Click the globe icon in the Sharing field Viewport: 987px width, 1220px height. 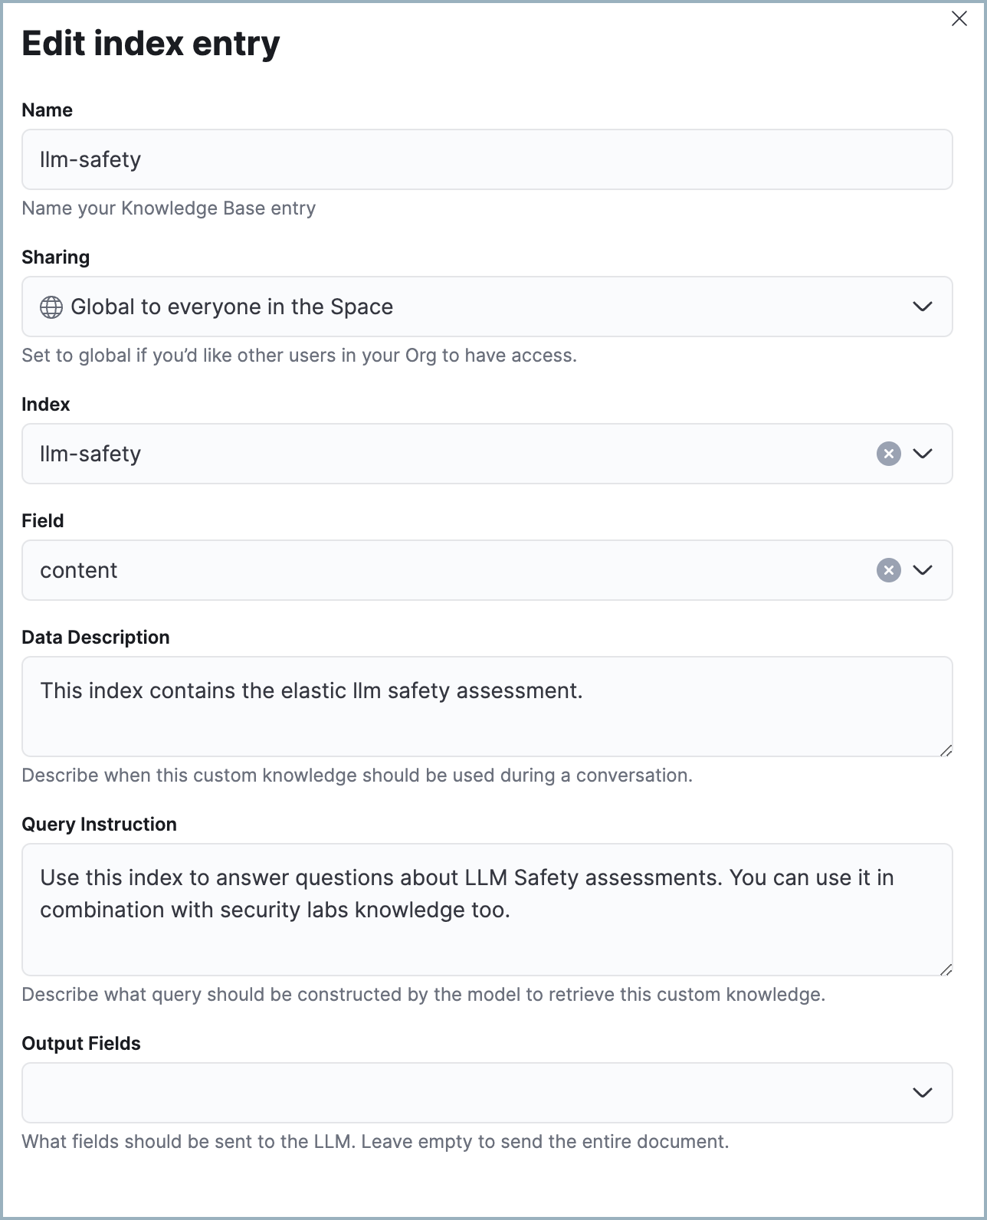click(x=51, y=307)
